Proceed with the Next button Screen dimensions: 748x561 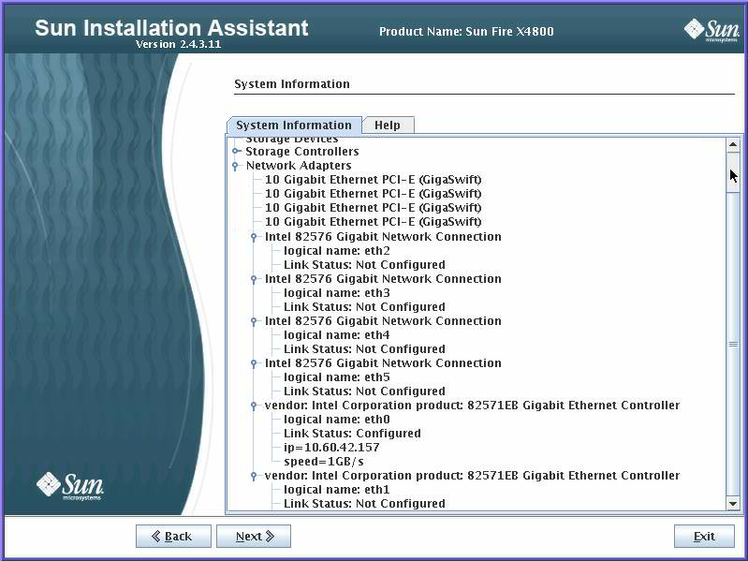[254, 537]
